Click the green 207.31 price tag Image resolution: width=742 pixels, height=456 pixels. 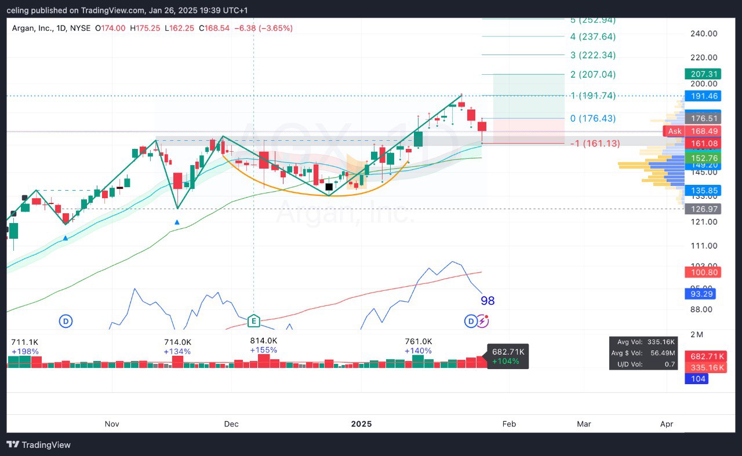[702, 74]
